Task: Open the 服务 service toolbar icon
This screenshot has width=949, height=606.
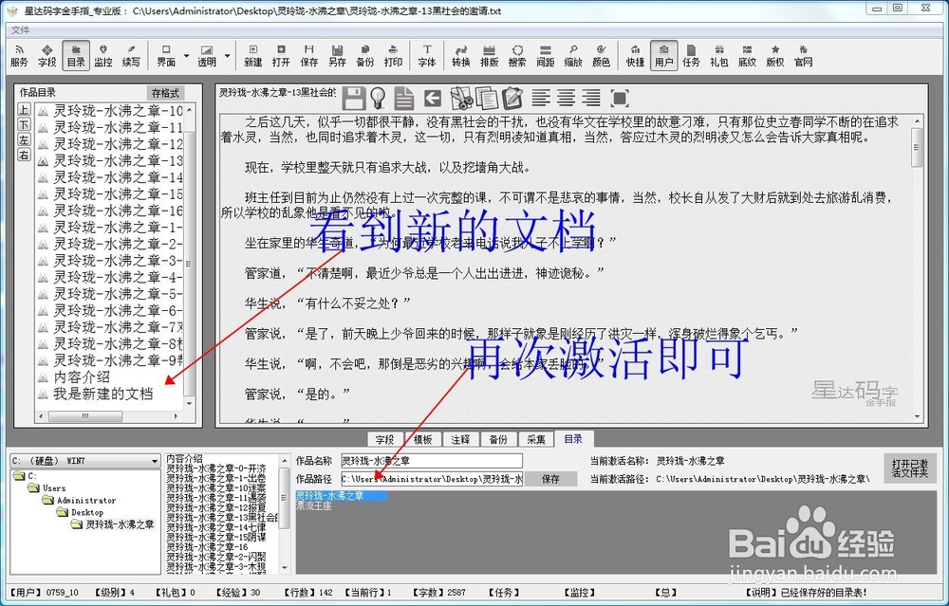Action: (x=19, y=56)
